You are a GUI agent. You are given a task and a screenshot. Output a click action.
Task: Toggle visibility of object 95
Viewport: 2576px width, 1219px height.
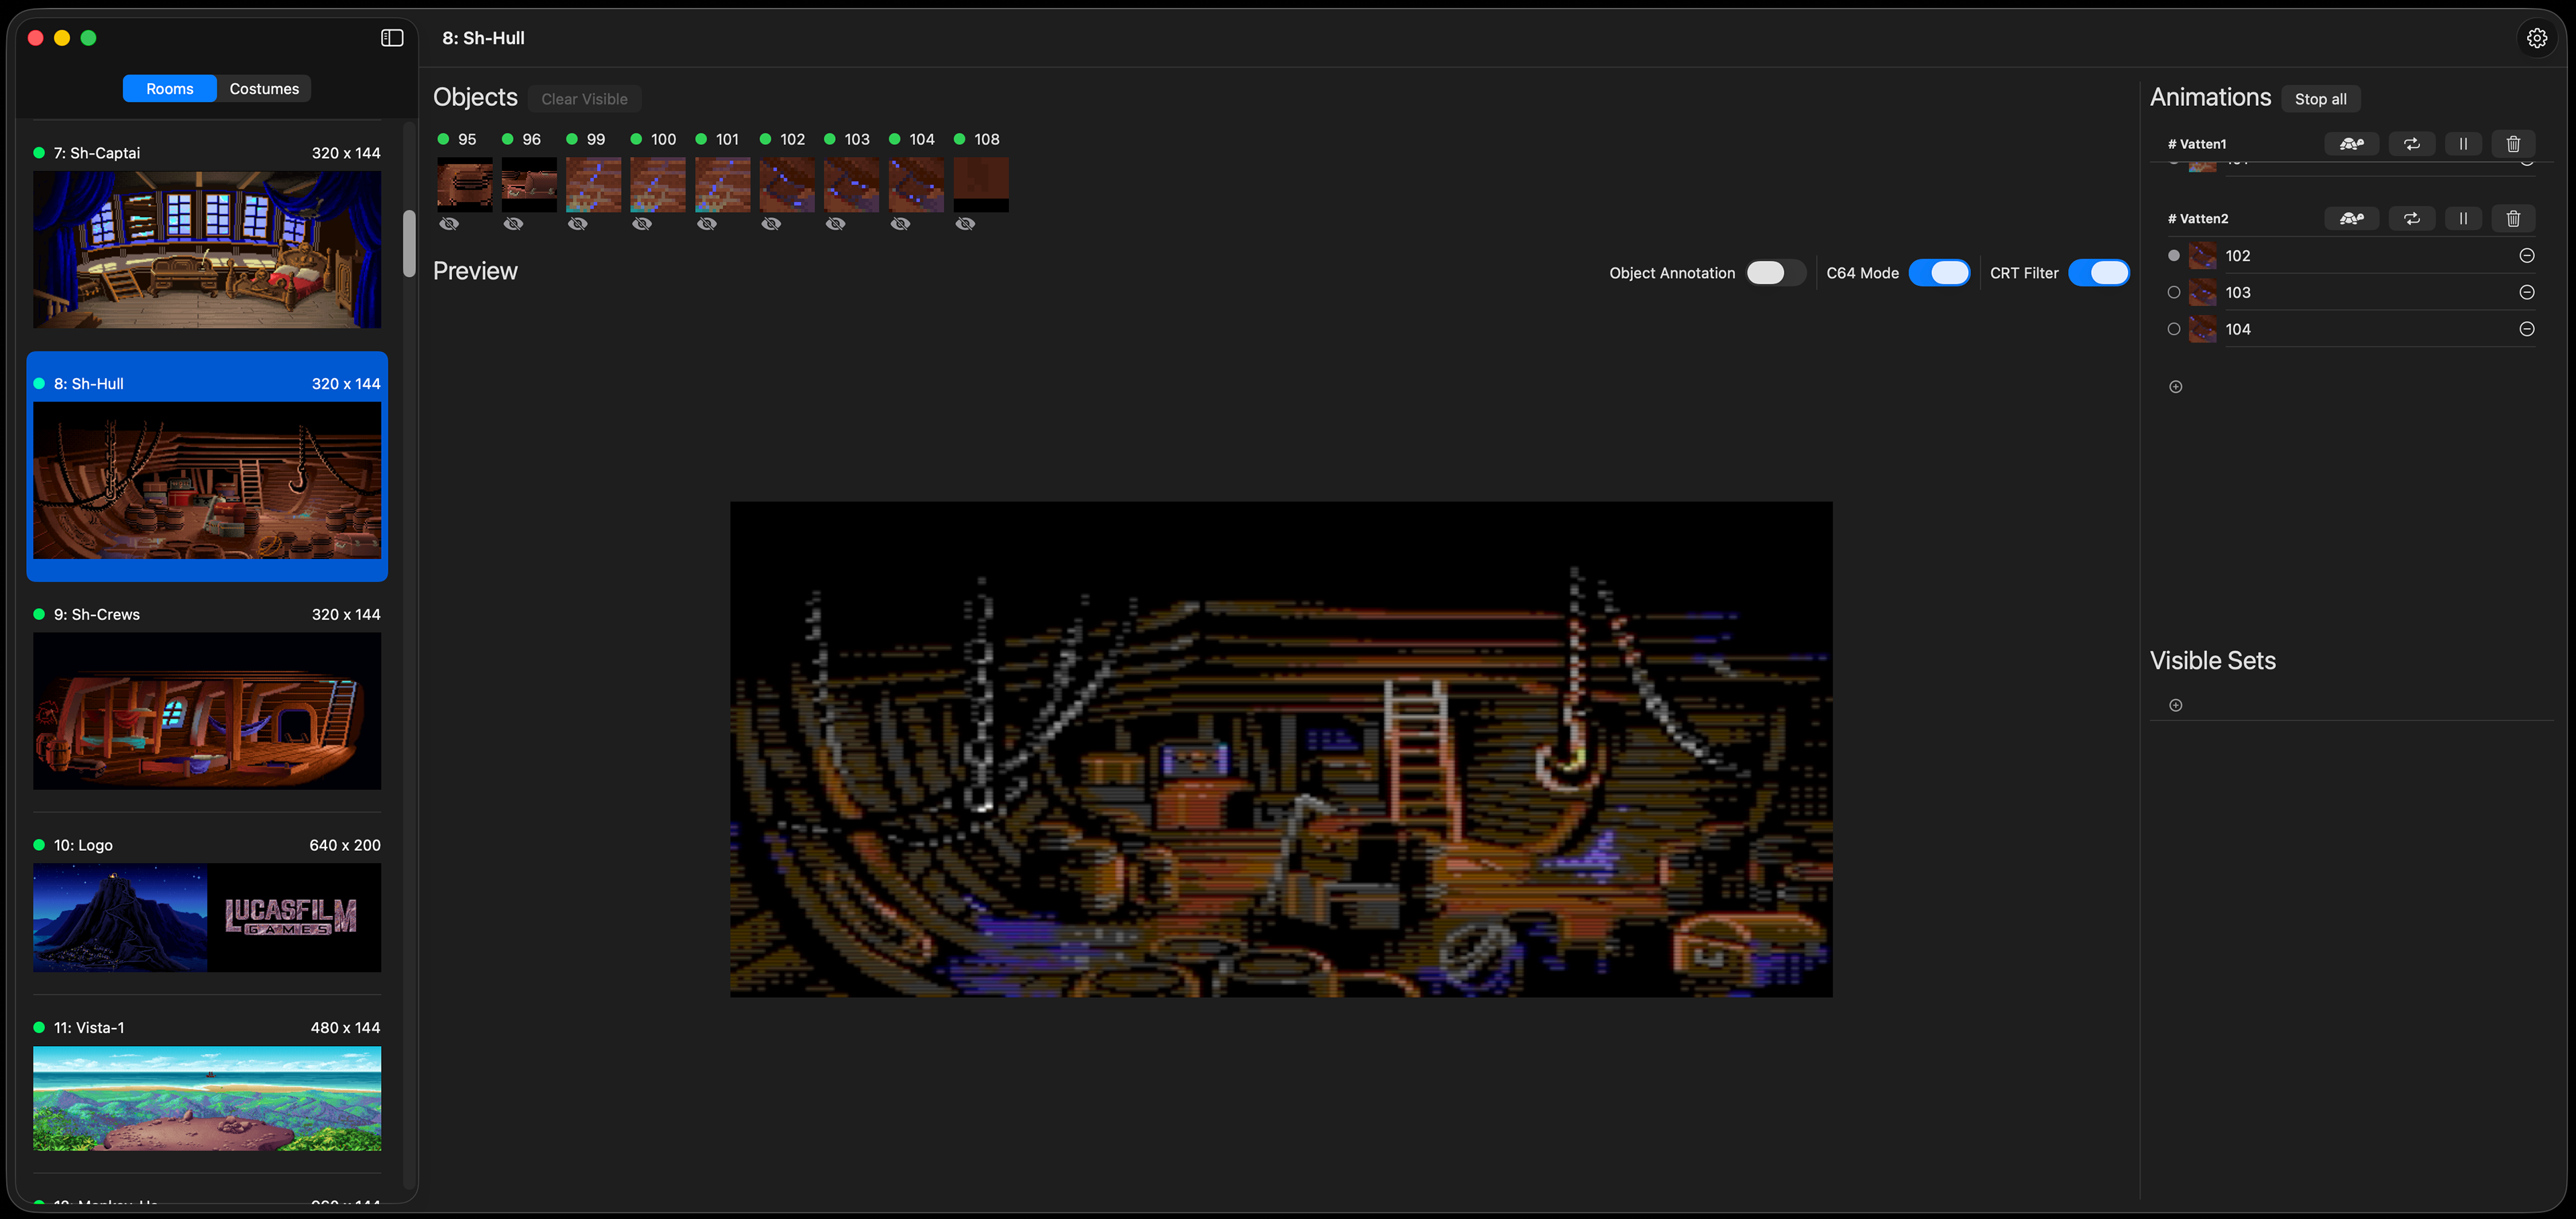pyautogui.click(x=449, y=224)
